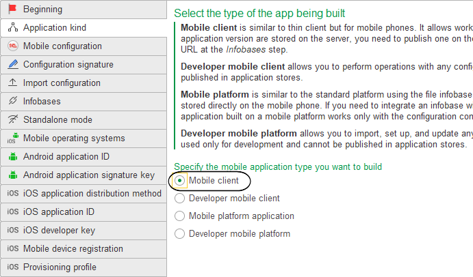Go to the Provisioning profile step
The image size is (473, 277).
click(x=60, y=267)
